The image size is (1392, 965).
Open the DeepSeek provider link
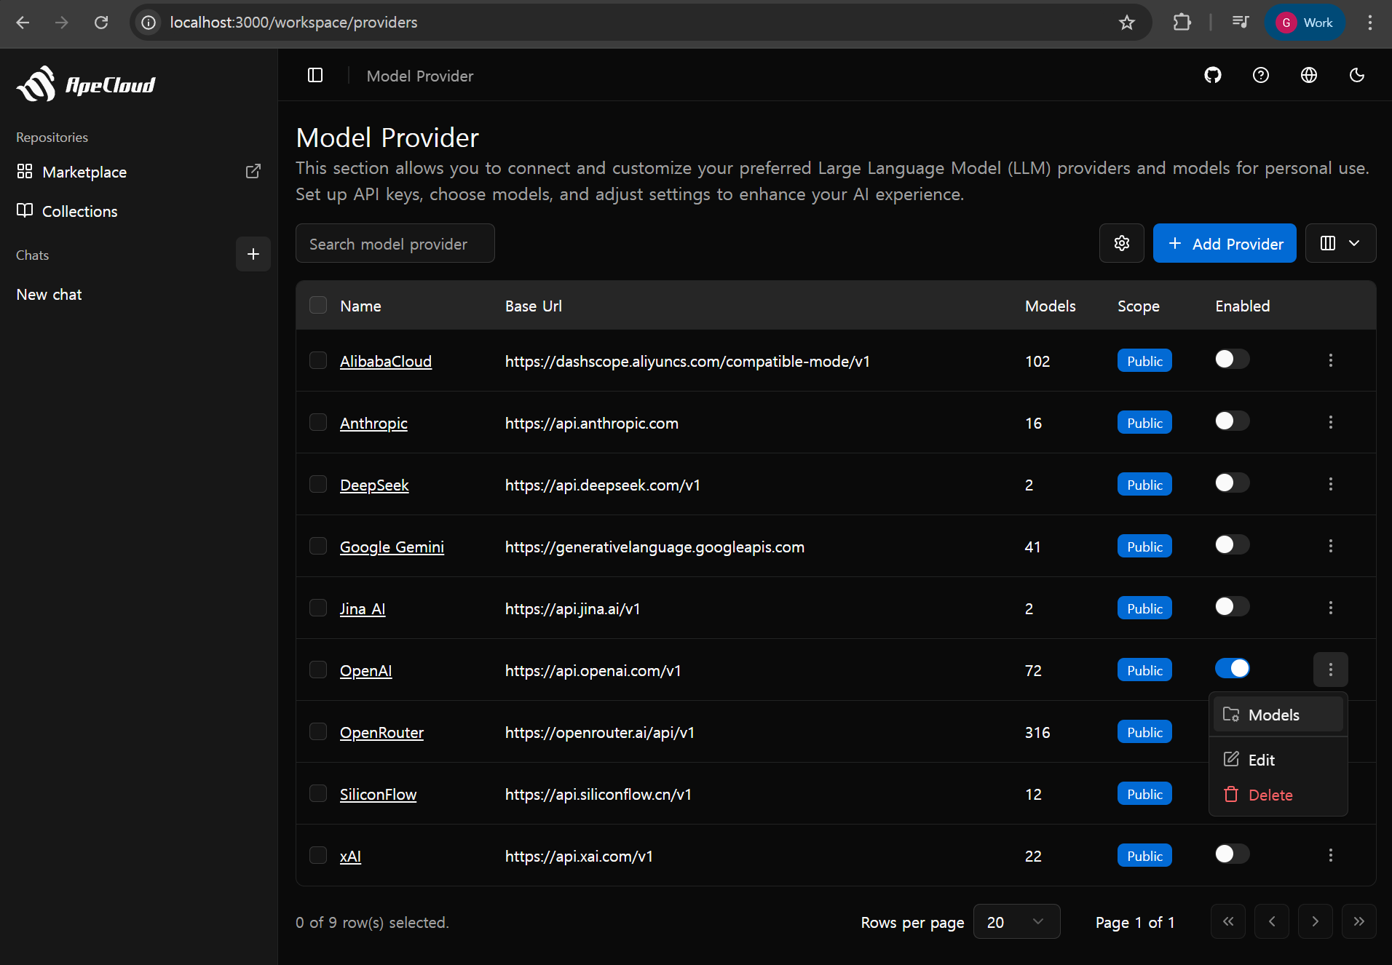coord(374,485)
